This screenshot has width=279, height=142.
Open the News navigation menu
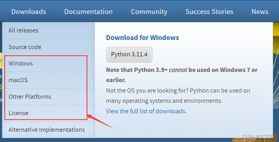260,12
